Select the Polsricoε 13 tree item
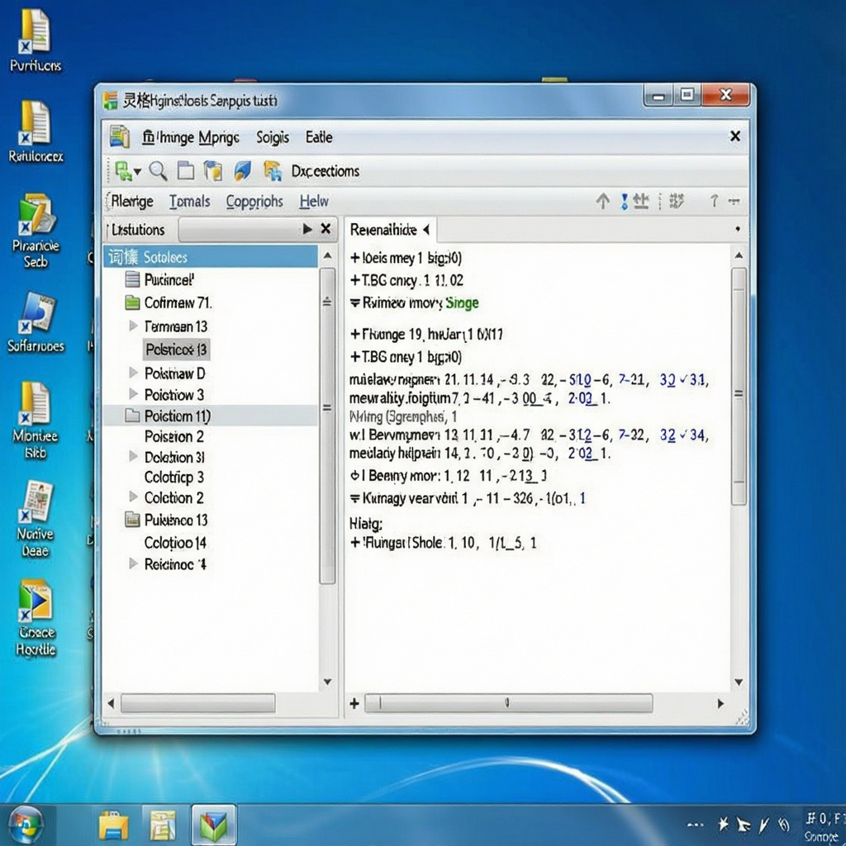Image resolution: width=846 pixels, height=846 pixels. click(177, 349)
